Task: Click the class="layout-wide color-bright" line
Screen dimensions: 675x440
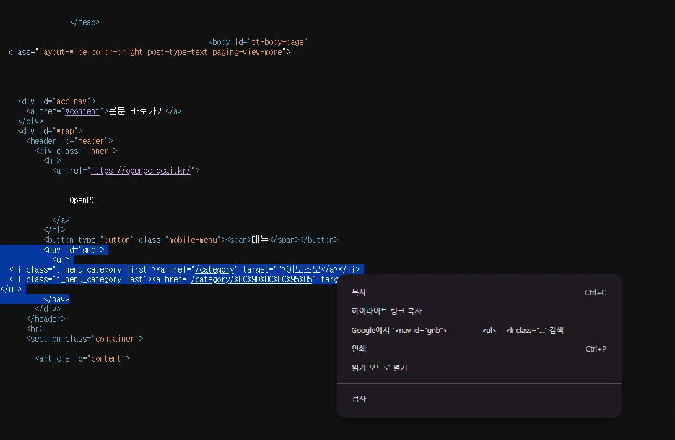Action: [x=150, y=52]
